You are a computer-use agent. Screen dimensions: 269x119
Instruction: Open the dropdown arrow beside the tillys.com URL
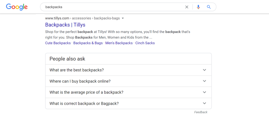coord(123,18)
